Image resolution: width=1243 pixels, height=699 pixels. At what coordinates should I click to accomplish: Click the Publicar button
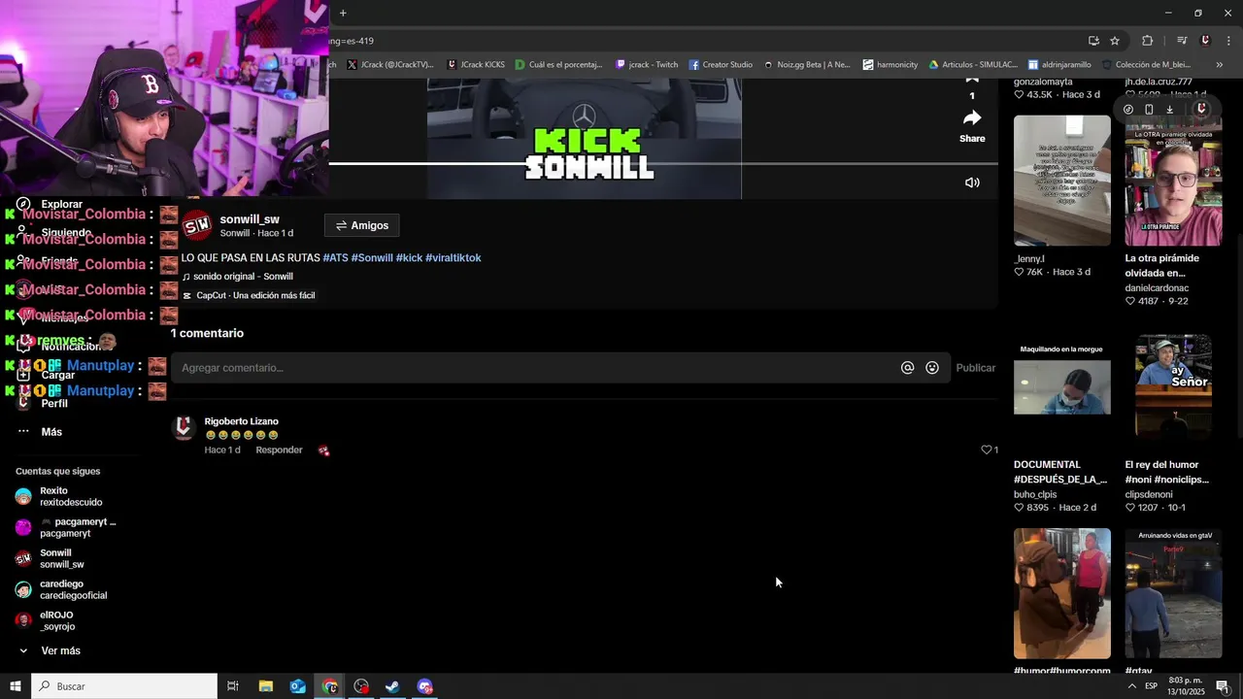coord(976,368)
